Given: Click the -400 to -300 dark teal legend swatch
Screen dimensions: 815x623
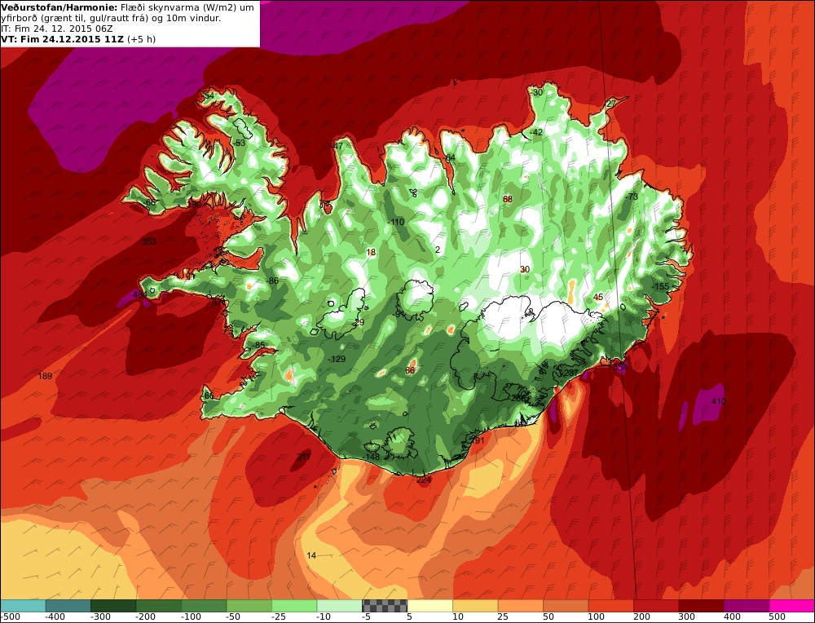Looking at the screenshot, I should pos(68,606).
